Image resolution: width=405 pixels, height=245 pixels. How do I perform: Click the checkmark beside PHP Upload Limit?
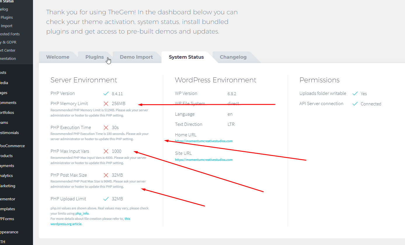point(106,199)
